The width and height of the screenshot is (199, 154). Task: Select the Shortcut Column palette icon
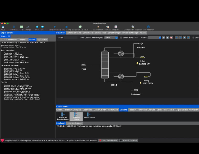pyautogui.click(x=89, y=115)
